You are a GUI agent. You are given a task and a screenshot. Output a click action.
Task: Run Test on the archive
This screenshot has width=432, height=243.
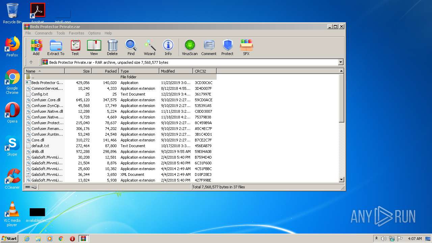pyautogui.click(x=75, y=47)
